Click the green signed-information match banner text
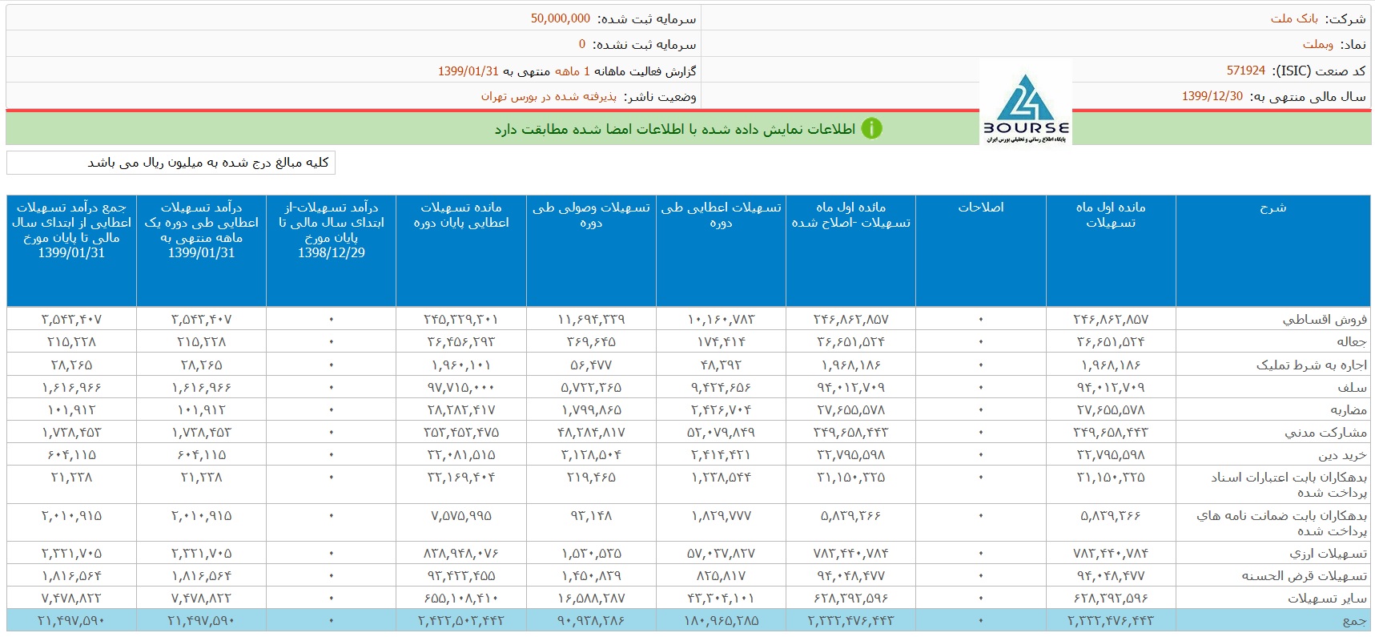1375x637 pixels. [x=674, y=129]
